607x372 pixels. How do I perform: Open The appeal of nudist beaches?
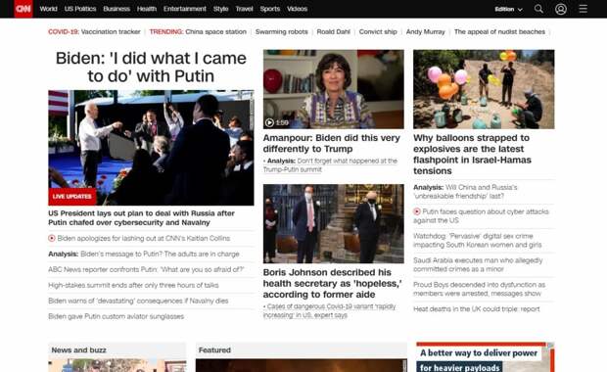tap(499, 31)
